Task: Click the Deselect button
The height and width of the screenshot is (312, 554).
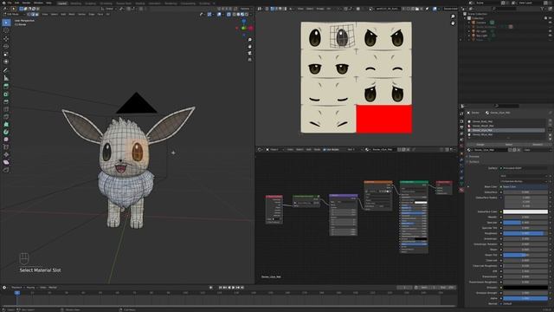Action: [x=537, y=145]
